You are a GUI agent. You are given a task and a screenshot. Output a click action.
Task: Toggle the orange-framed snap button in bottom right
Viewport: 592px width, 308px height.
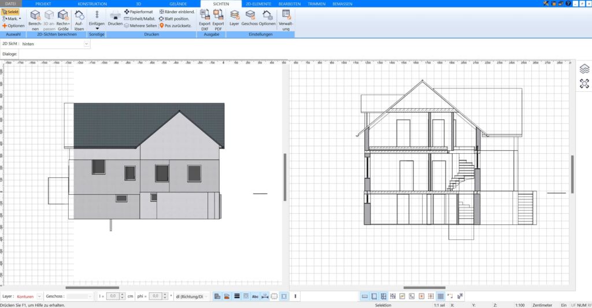421,296
